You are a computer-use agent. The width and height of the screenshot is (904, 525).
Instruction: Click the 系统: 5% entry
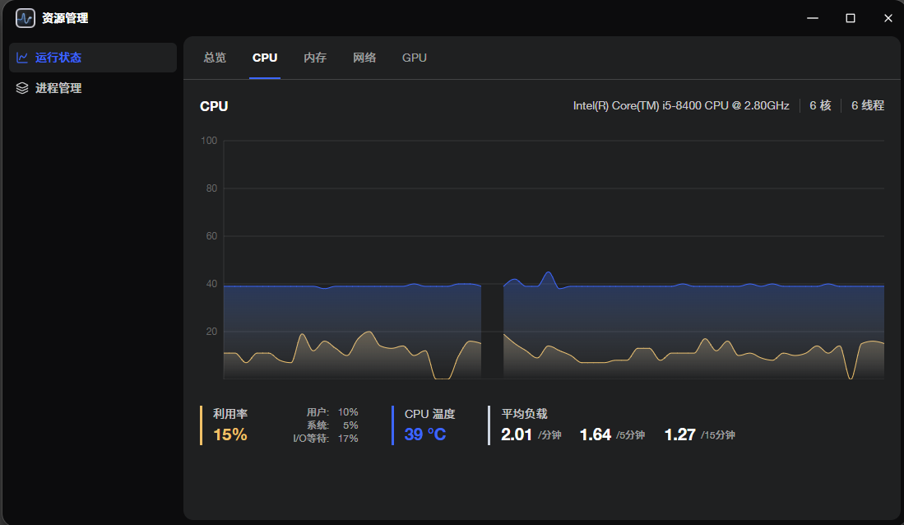[x=332, y=425]
